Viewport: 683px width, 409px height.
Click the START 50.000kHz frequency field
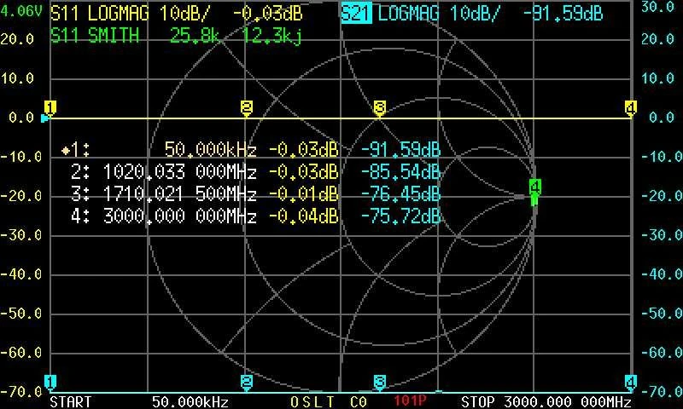[x=139, y=401]
